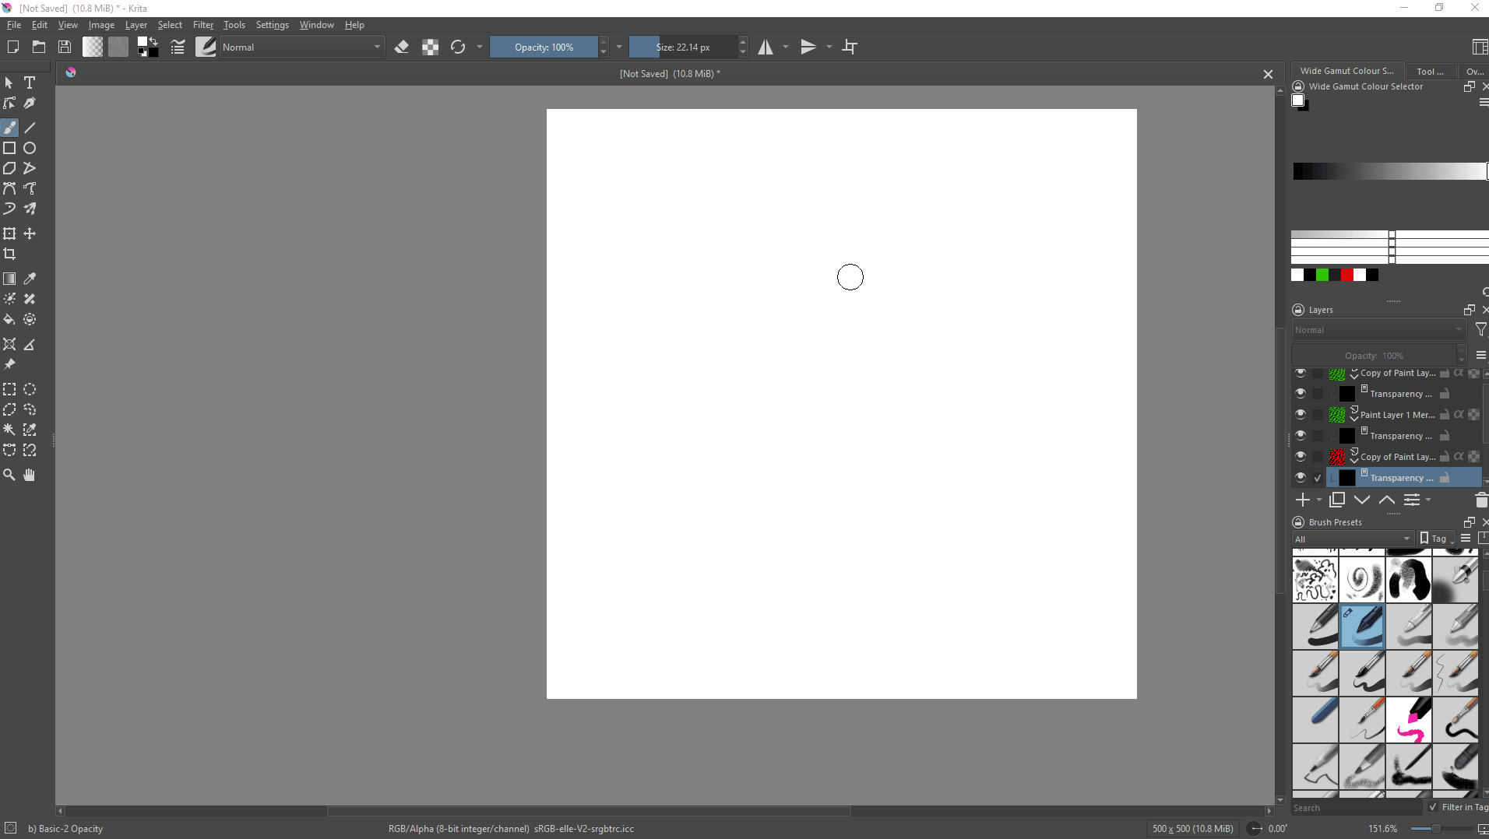
Task: Pick the red swatch in colour history
Action: [1347, 275]
